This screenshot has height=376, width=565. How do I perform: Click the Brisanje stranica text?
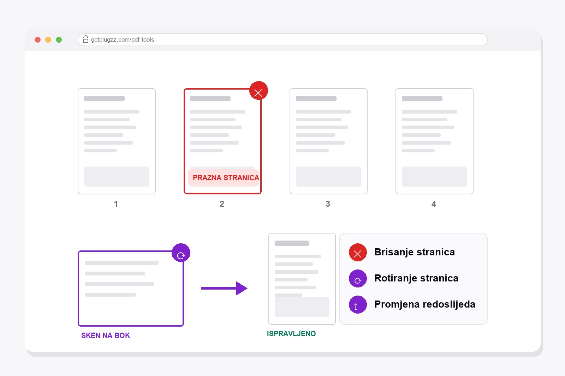tap(415, 252)
